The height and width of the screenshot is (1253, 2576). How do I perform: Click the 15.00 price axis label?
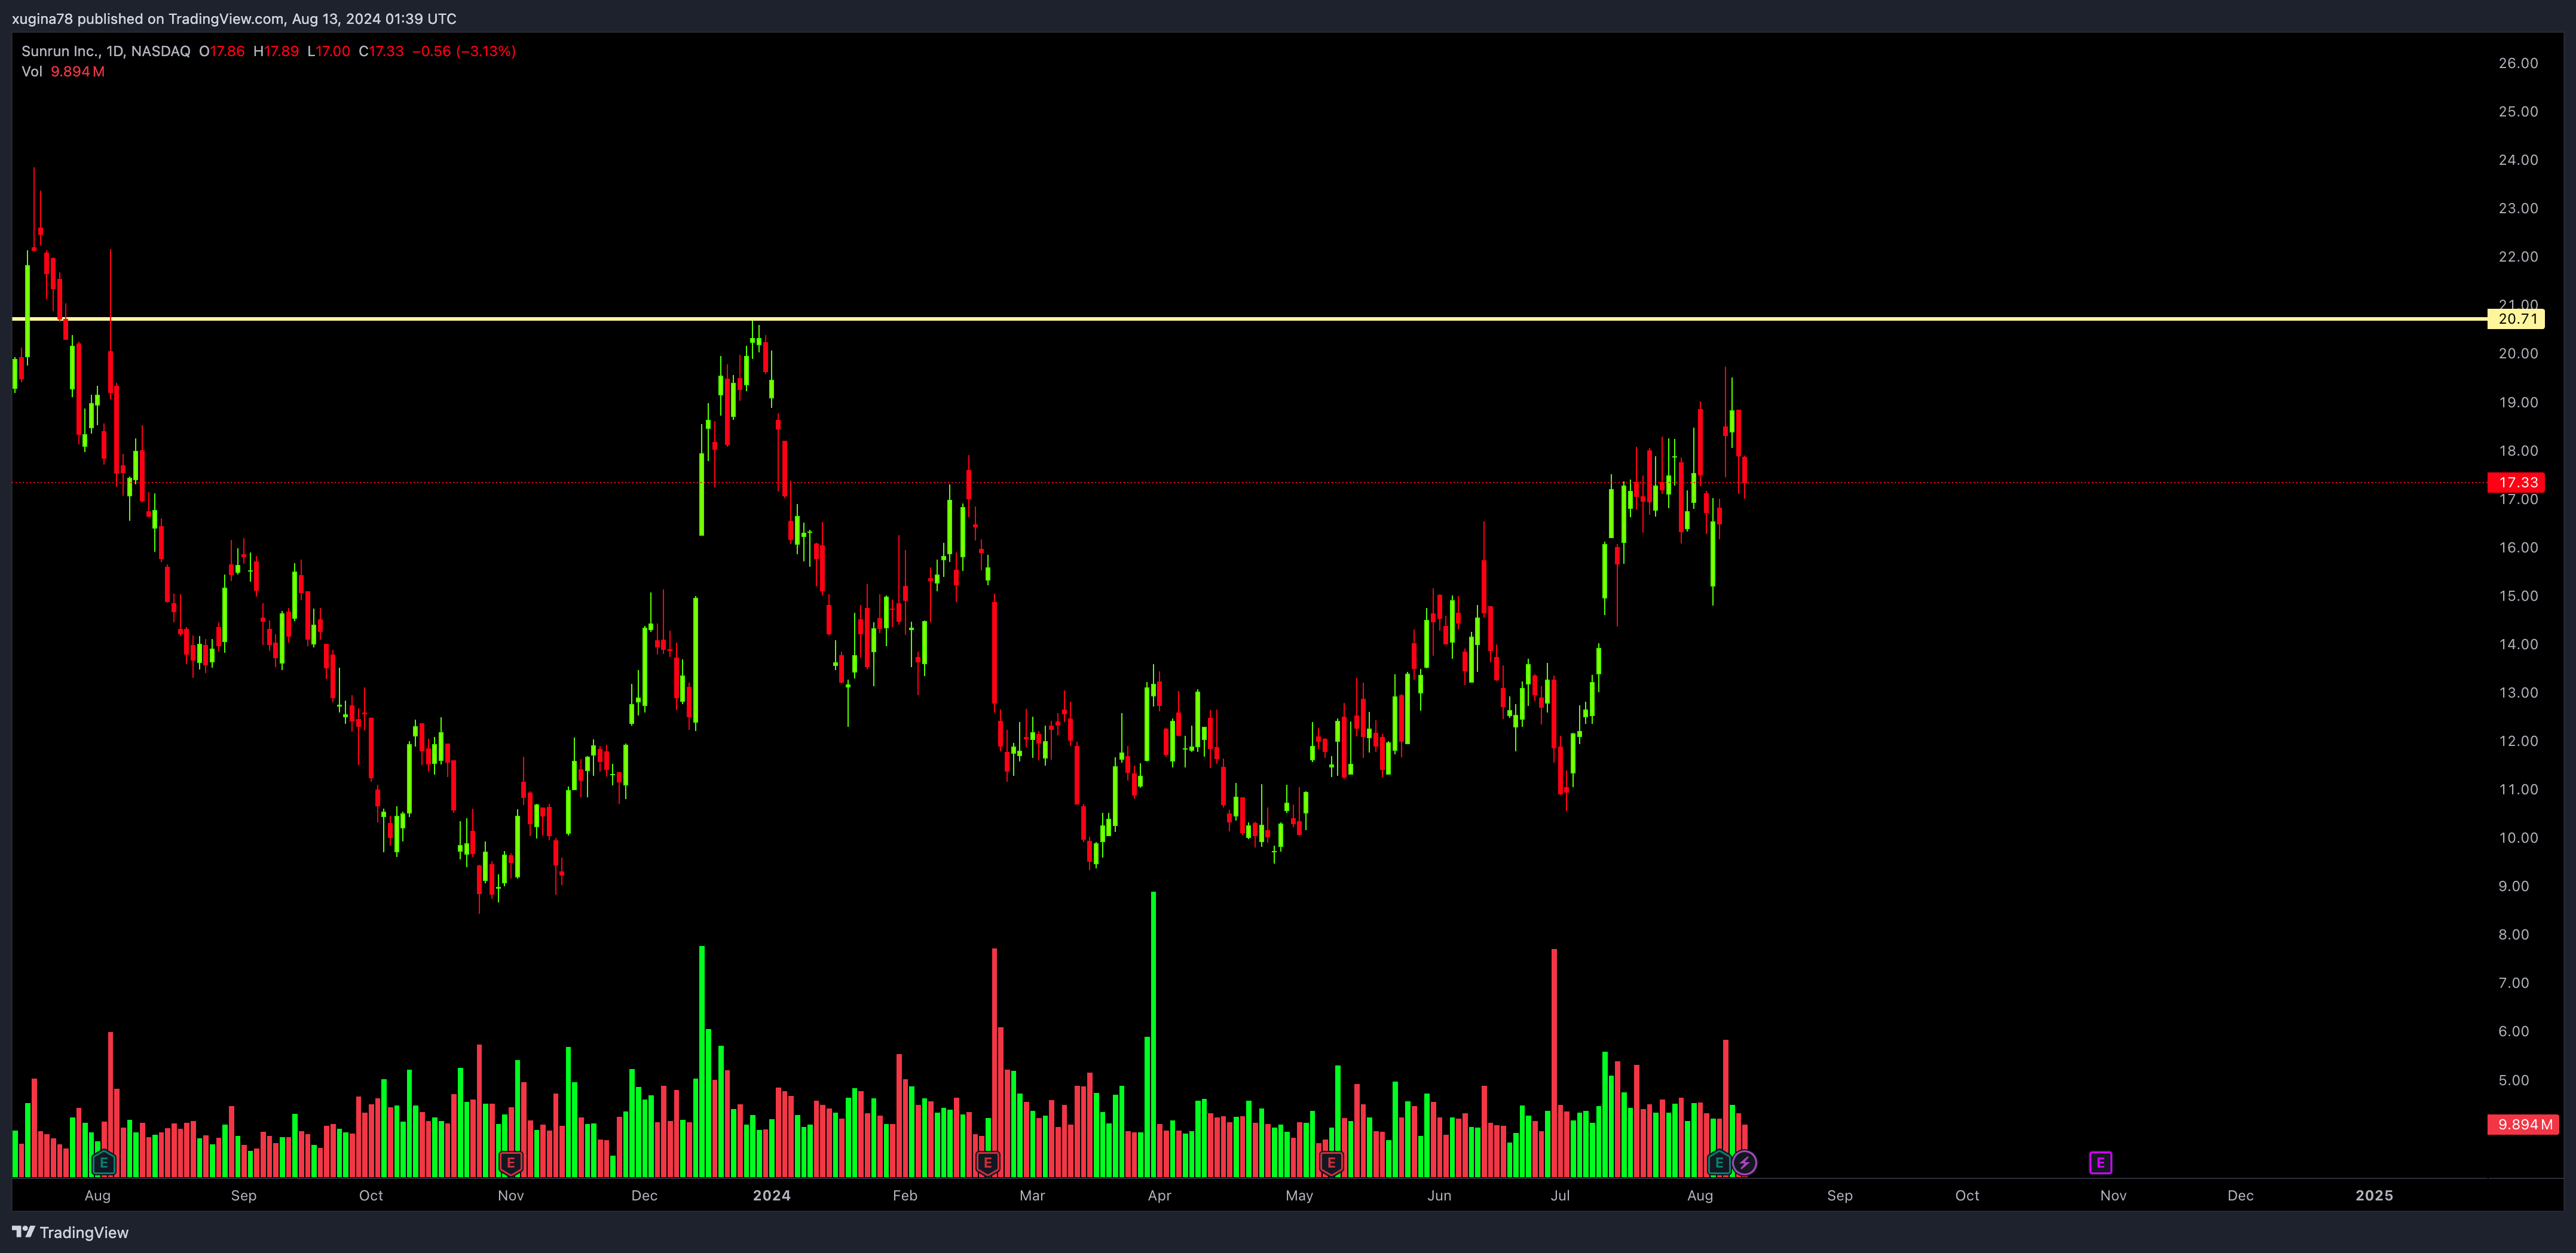point(2518,595)
